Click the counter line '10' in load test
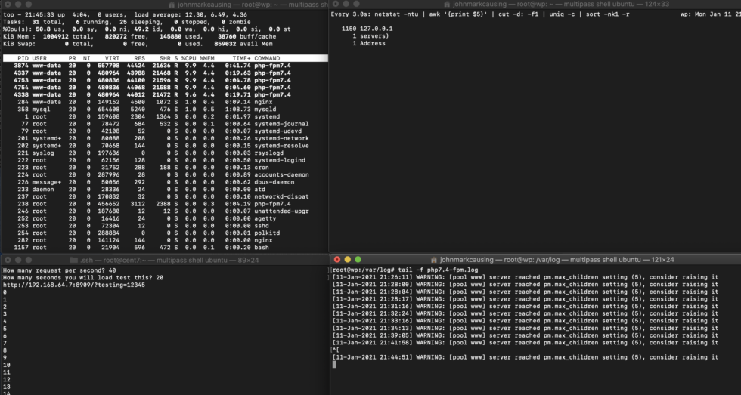This screenshot has height=395, width=741. coord(7,366)
